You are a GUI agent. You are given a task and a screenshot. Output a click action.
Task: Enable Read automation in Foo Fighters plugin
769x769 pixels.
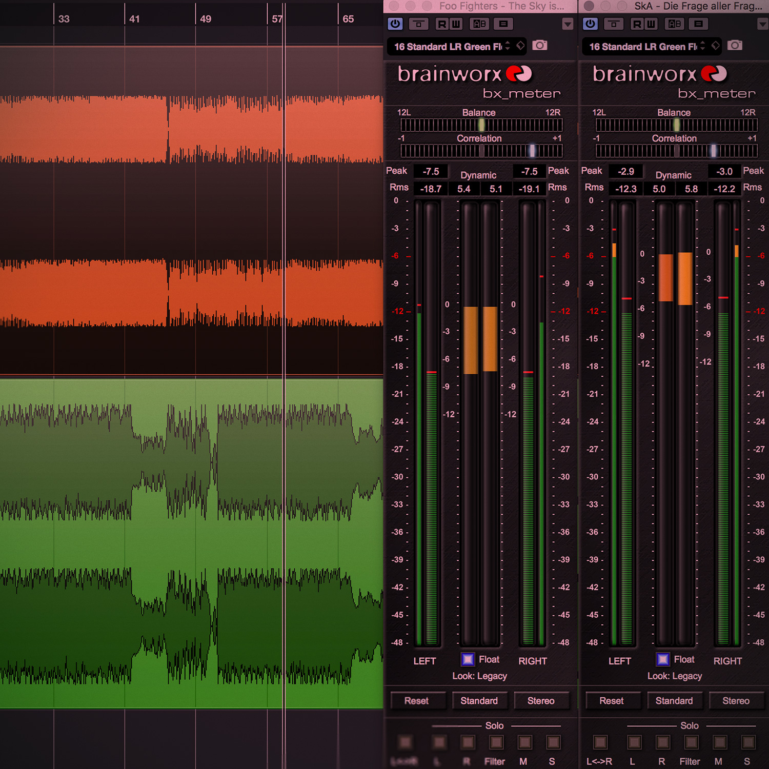point(442,24)
